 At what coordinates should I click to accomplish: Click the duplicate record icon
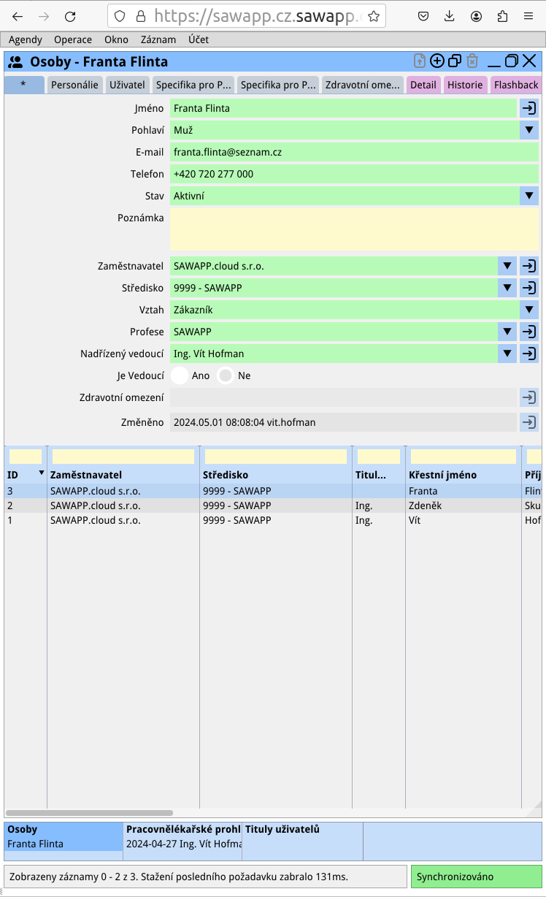click(x=455, y=61)
